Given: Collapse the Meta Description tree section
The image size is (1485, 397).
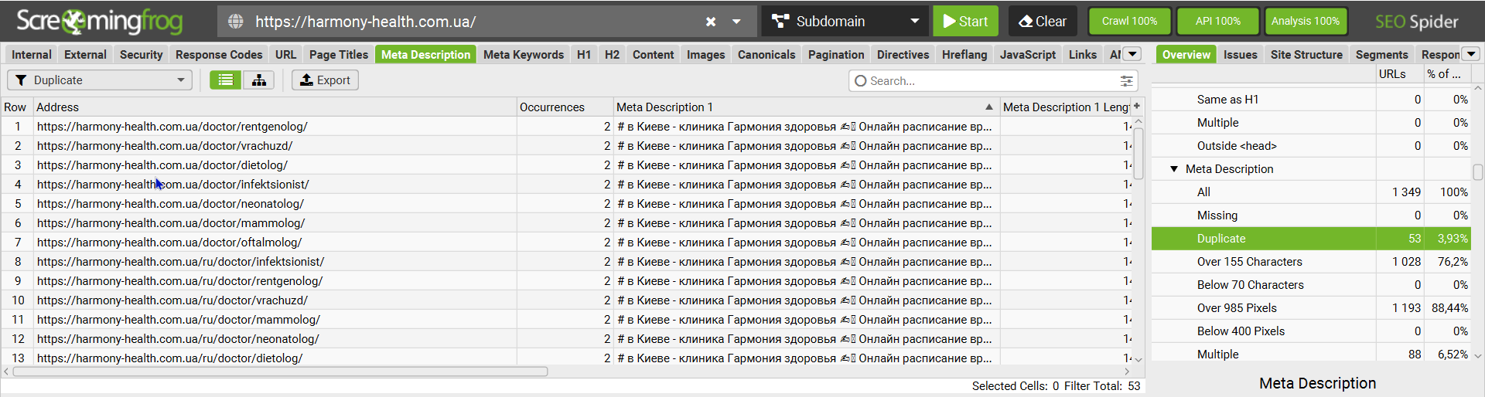Looking at the screenshot, I should click(1174, 169).
